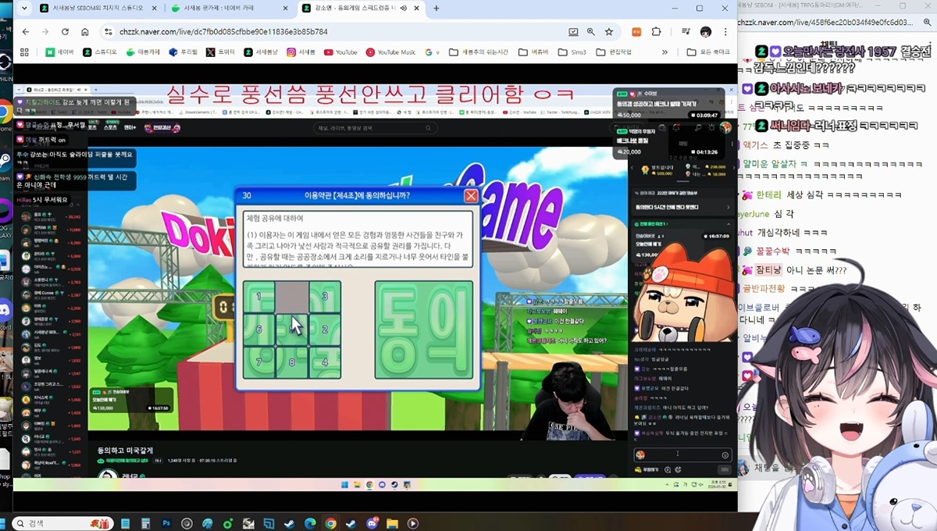Bookmark this page with the star icon
937x531 pixels.
point(609,32)
